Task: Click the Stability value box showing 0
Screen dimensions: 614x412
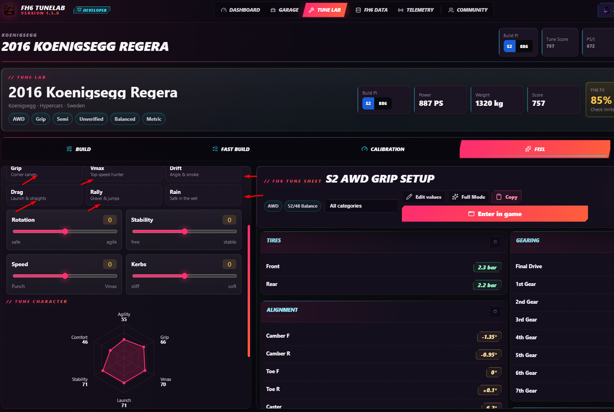Action: coord(229,220)
